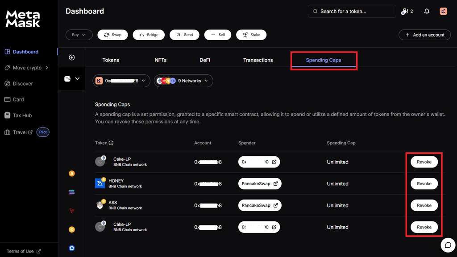The width and height of the screenshot is (457, 257).
Task: Open the Card section
Action: 14,99
